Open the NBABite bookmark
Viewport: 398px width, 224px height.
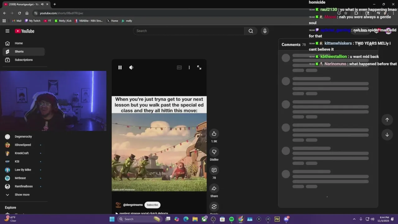click(x=89, y=21)
